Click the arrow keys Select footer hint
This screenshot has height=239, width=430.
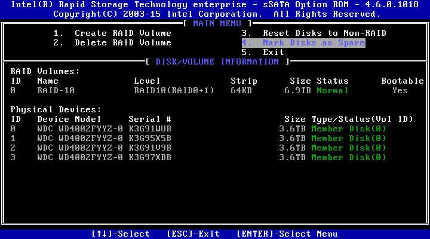120,234
